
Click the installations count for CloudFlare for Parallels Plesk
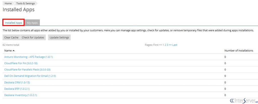click(225, 70)
